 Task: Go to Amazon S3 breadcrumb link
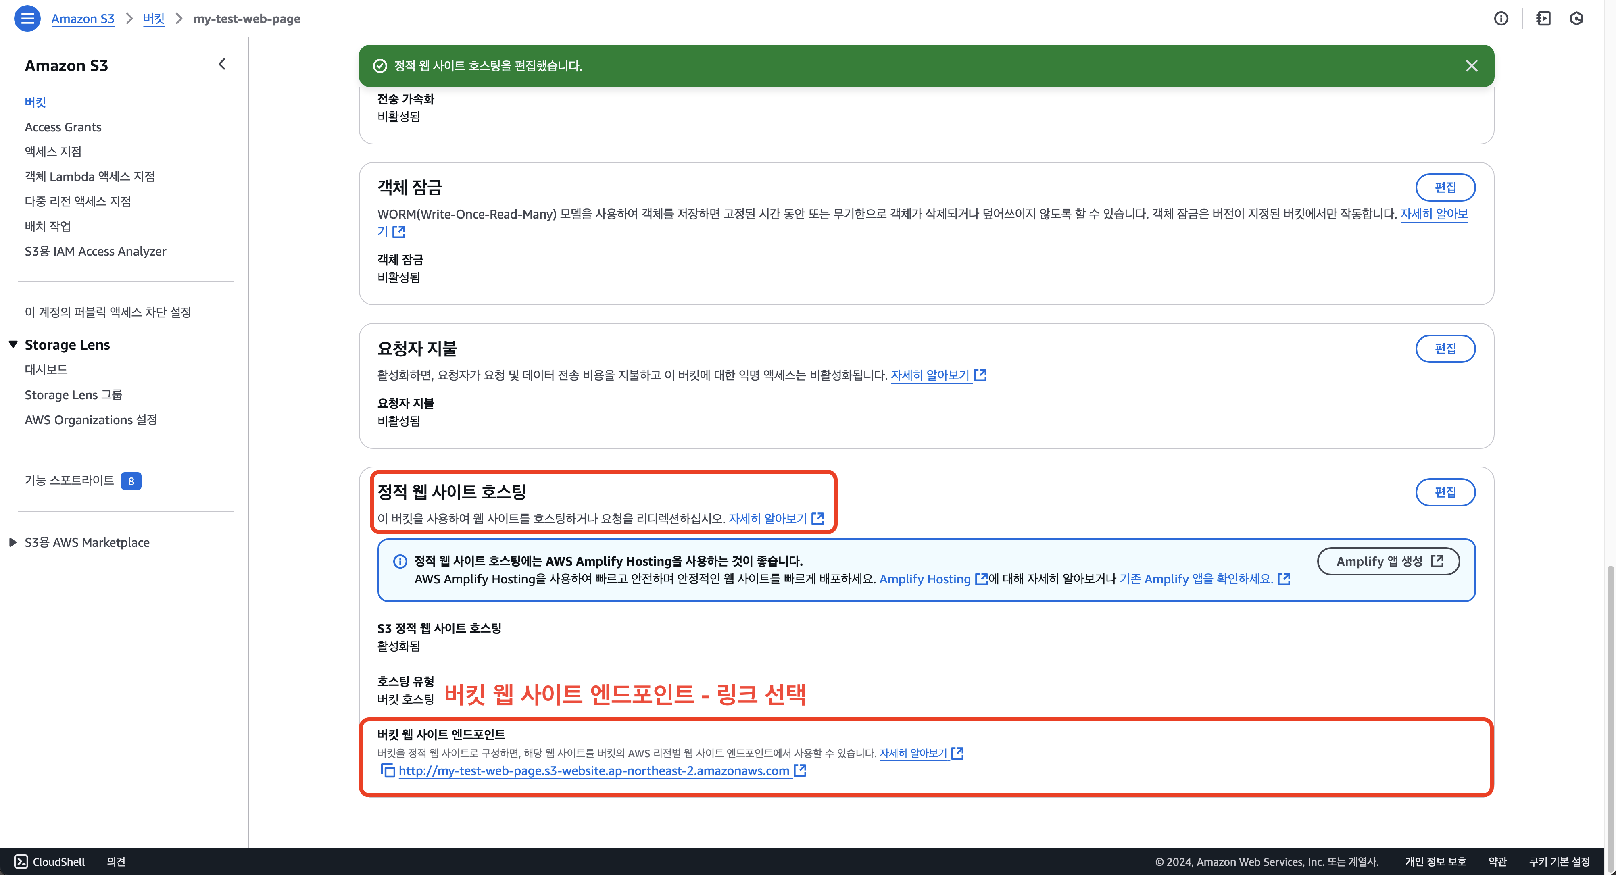(83, 18)
